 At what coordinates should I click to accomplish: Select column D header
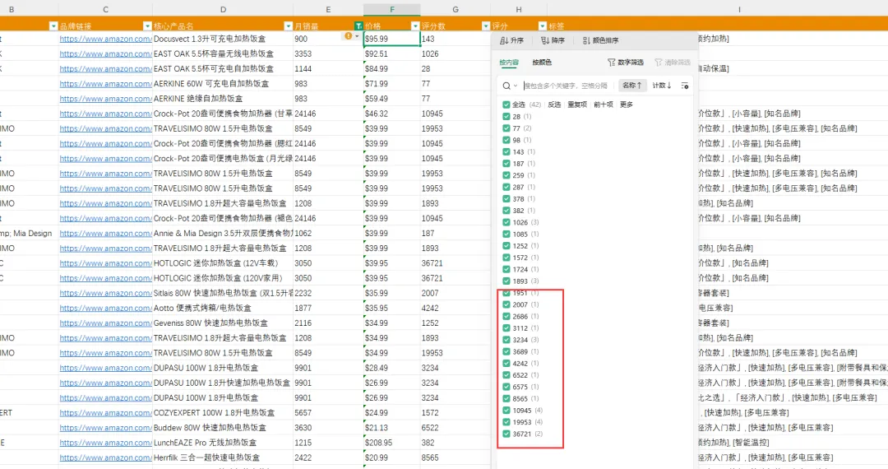click(x=223, y=10)
